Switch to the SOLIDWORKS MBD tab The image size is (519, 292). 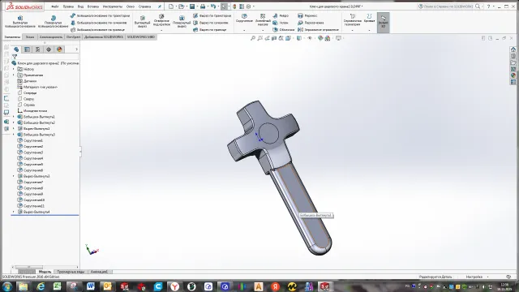click(141, 37)
